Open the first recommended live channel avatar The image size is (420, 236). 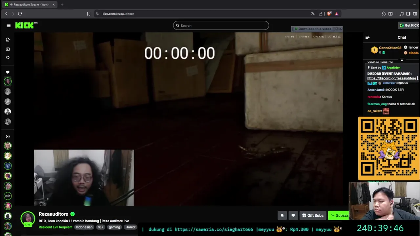pyautogui.click(x=8, y=146)
